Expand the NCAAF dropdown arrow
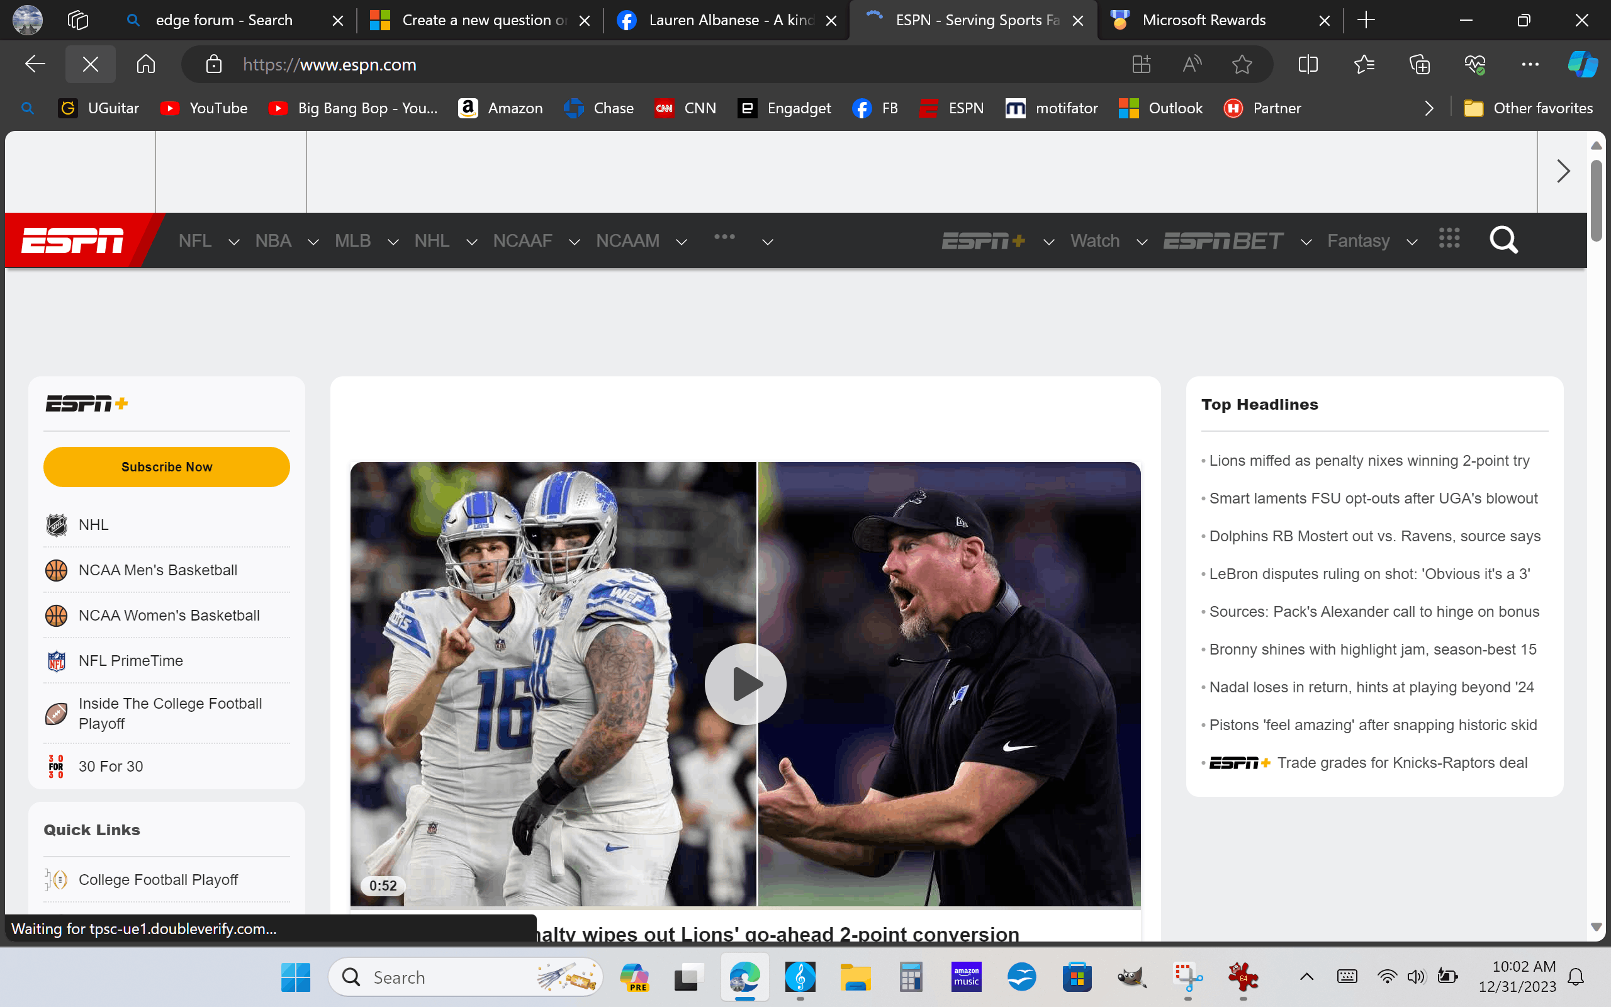 (x=574, y=242)
